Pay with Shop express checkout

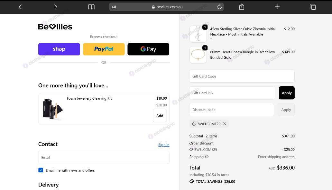tap(59, 49)
